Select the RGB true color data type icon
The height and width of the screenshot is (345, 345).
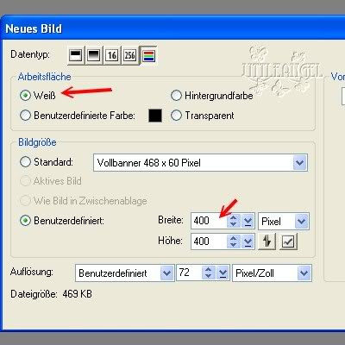pyautogui.click(x=148, y=55)
